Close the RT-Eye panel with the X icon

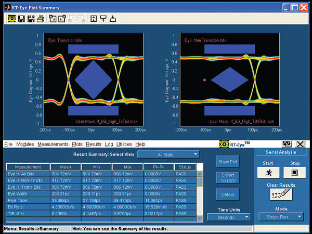(300, 144)
